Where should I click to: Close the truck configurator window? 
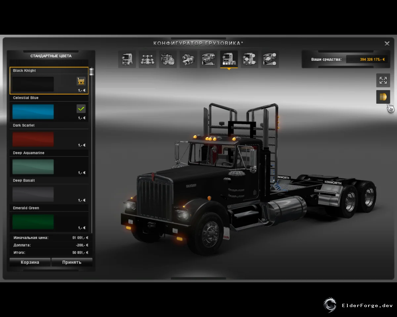point(387,44)
